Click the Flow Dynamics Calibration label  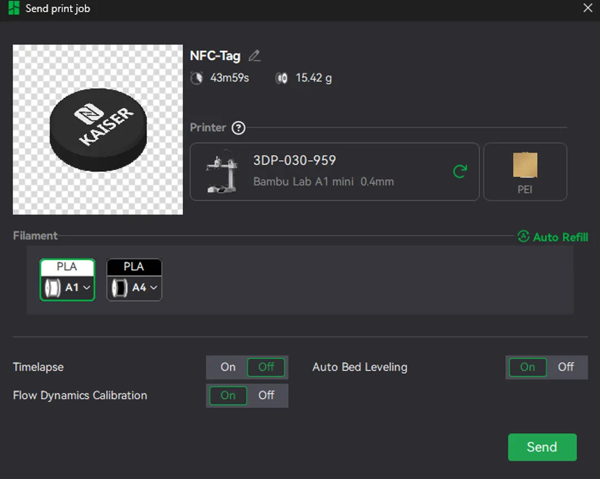click(x=80, y=396)
